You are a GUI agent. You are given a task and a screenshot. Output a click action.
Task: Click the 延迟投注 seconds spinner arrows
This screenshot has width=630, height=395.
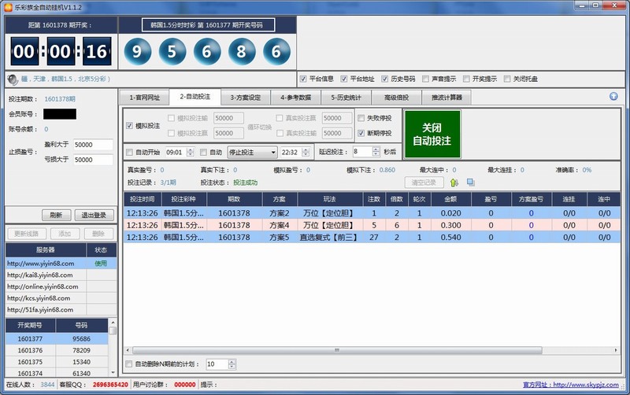(376, 152)
